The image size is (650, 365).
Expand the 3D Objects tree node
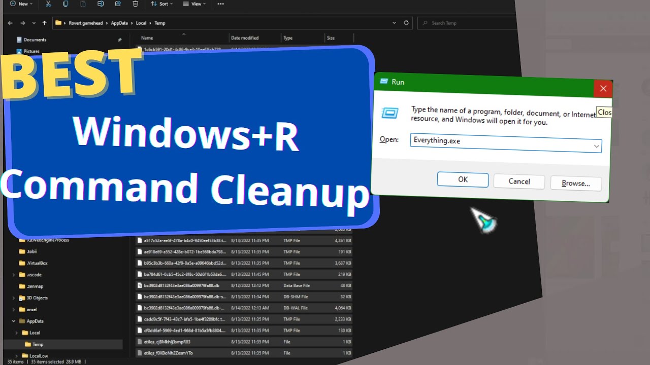point(14,298)
